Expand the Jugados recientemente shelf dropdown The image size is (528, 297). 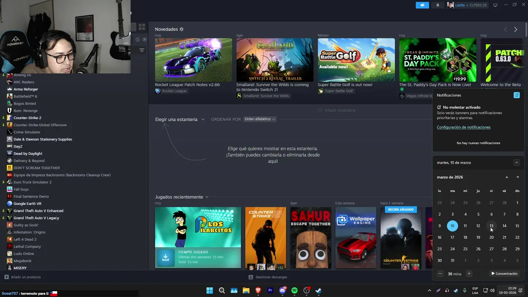(182, 197)
